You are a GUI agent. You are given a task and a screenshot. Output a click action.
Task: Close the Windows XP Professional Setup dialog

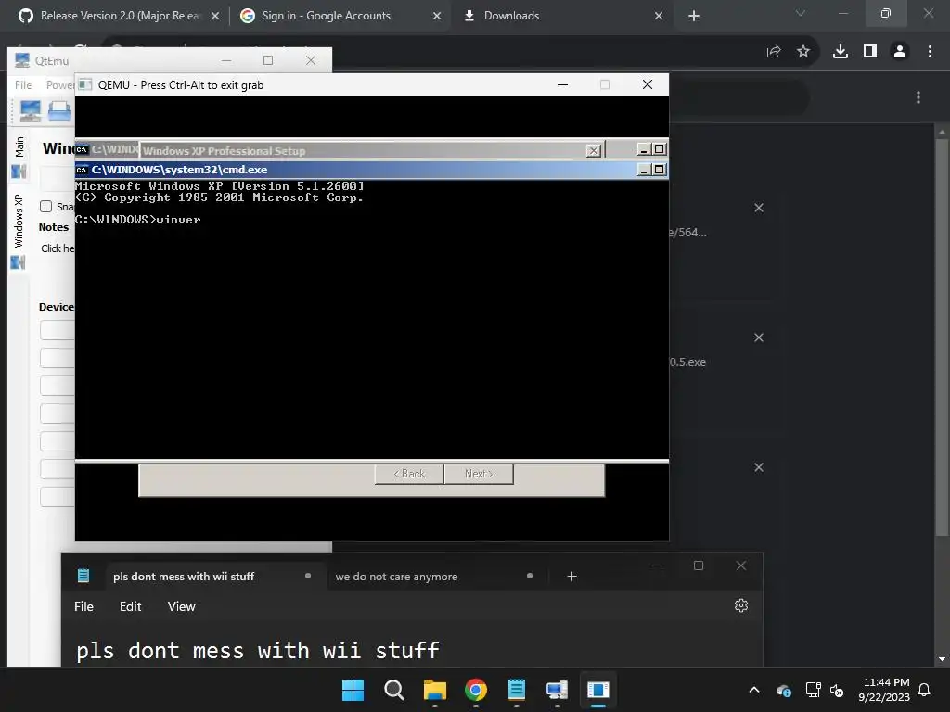click(593, 151)
